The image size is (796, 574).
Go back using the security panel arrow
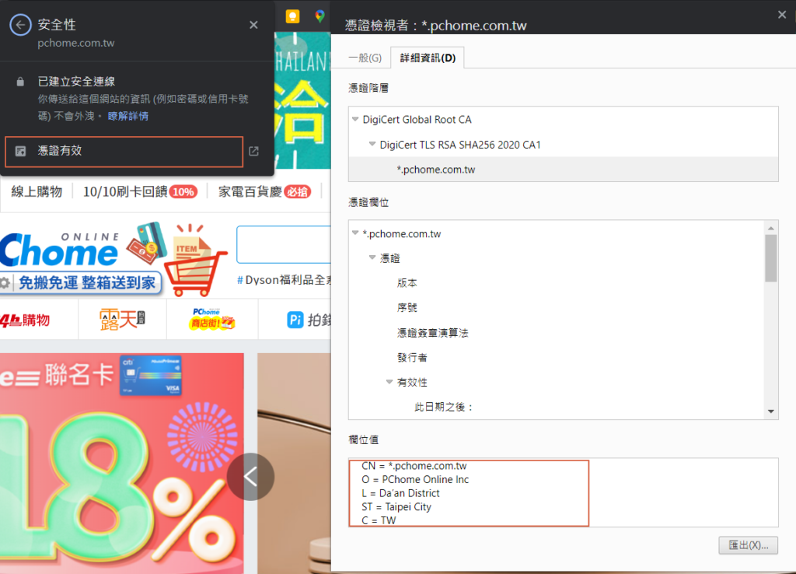[x=20, y=25]
